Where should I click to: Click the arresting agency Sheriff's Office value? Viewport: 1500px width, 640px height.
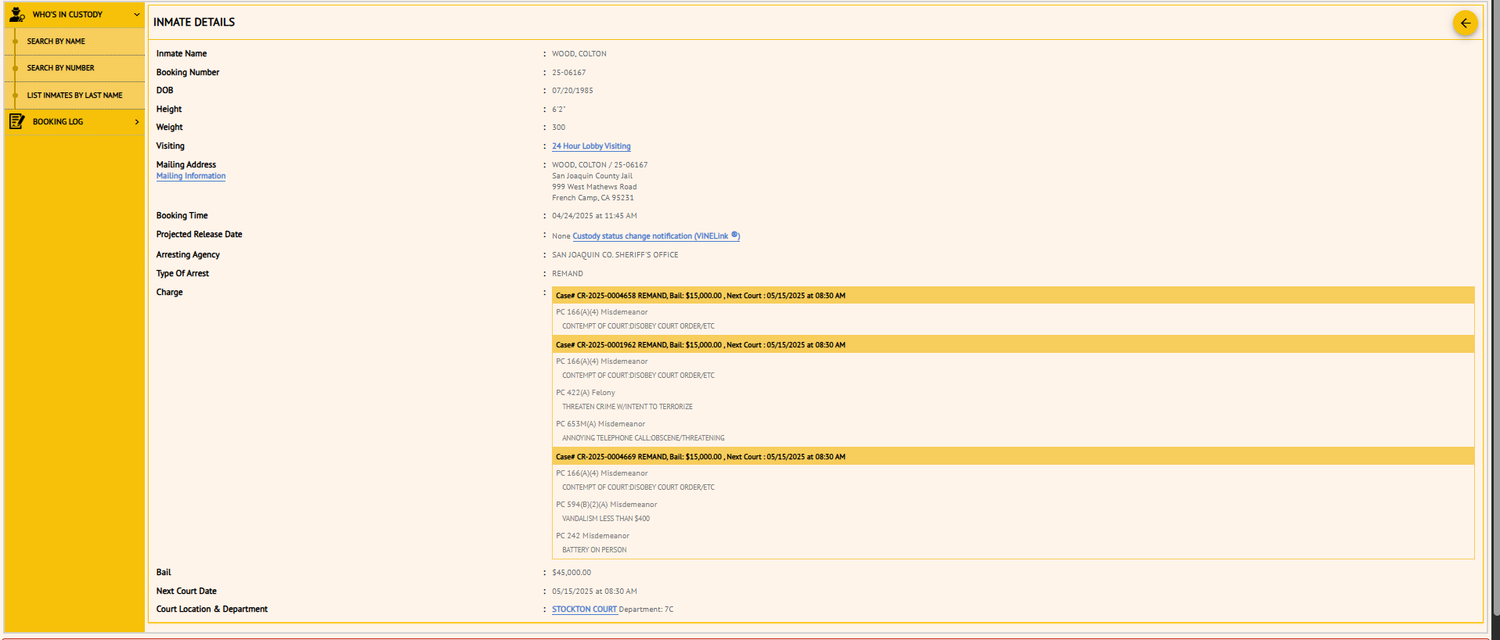coord(615,255)
